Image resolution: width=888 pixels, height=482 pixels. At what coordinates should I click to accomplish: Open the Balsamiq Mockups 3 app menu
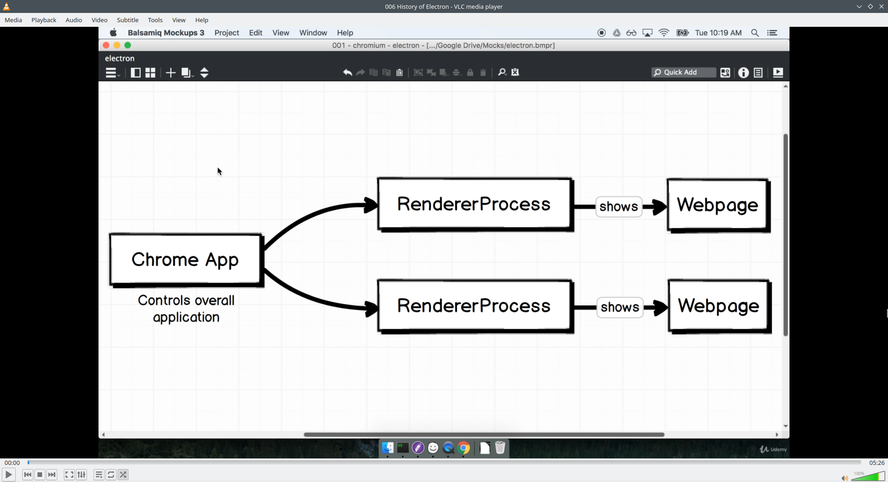click(166, 33)
